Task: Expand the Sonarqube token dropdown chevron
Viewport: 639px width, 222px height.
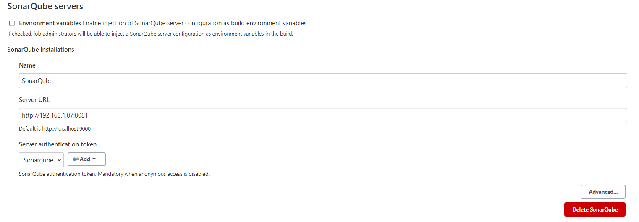Action: (x=59, y=160)
